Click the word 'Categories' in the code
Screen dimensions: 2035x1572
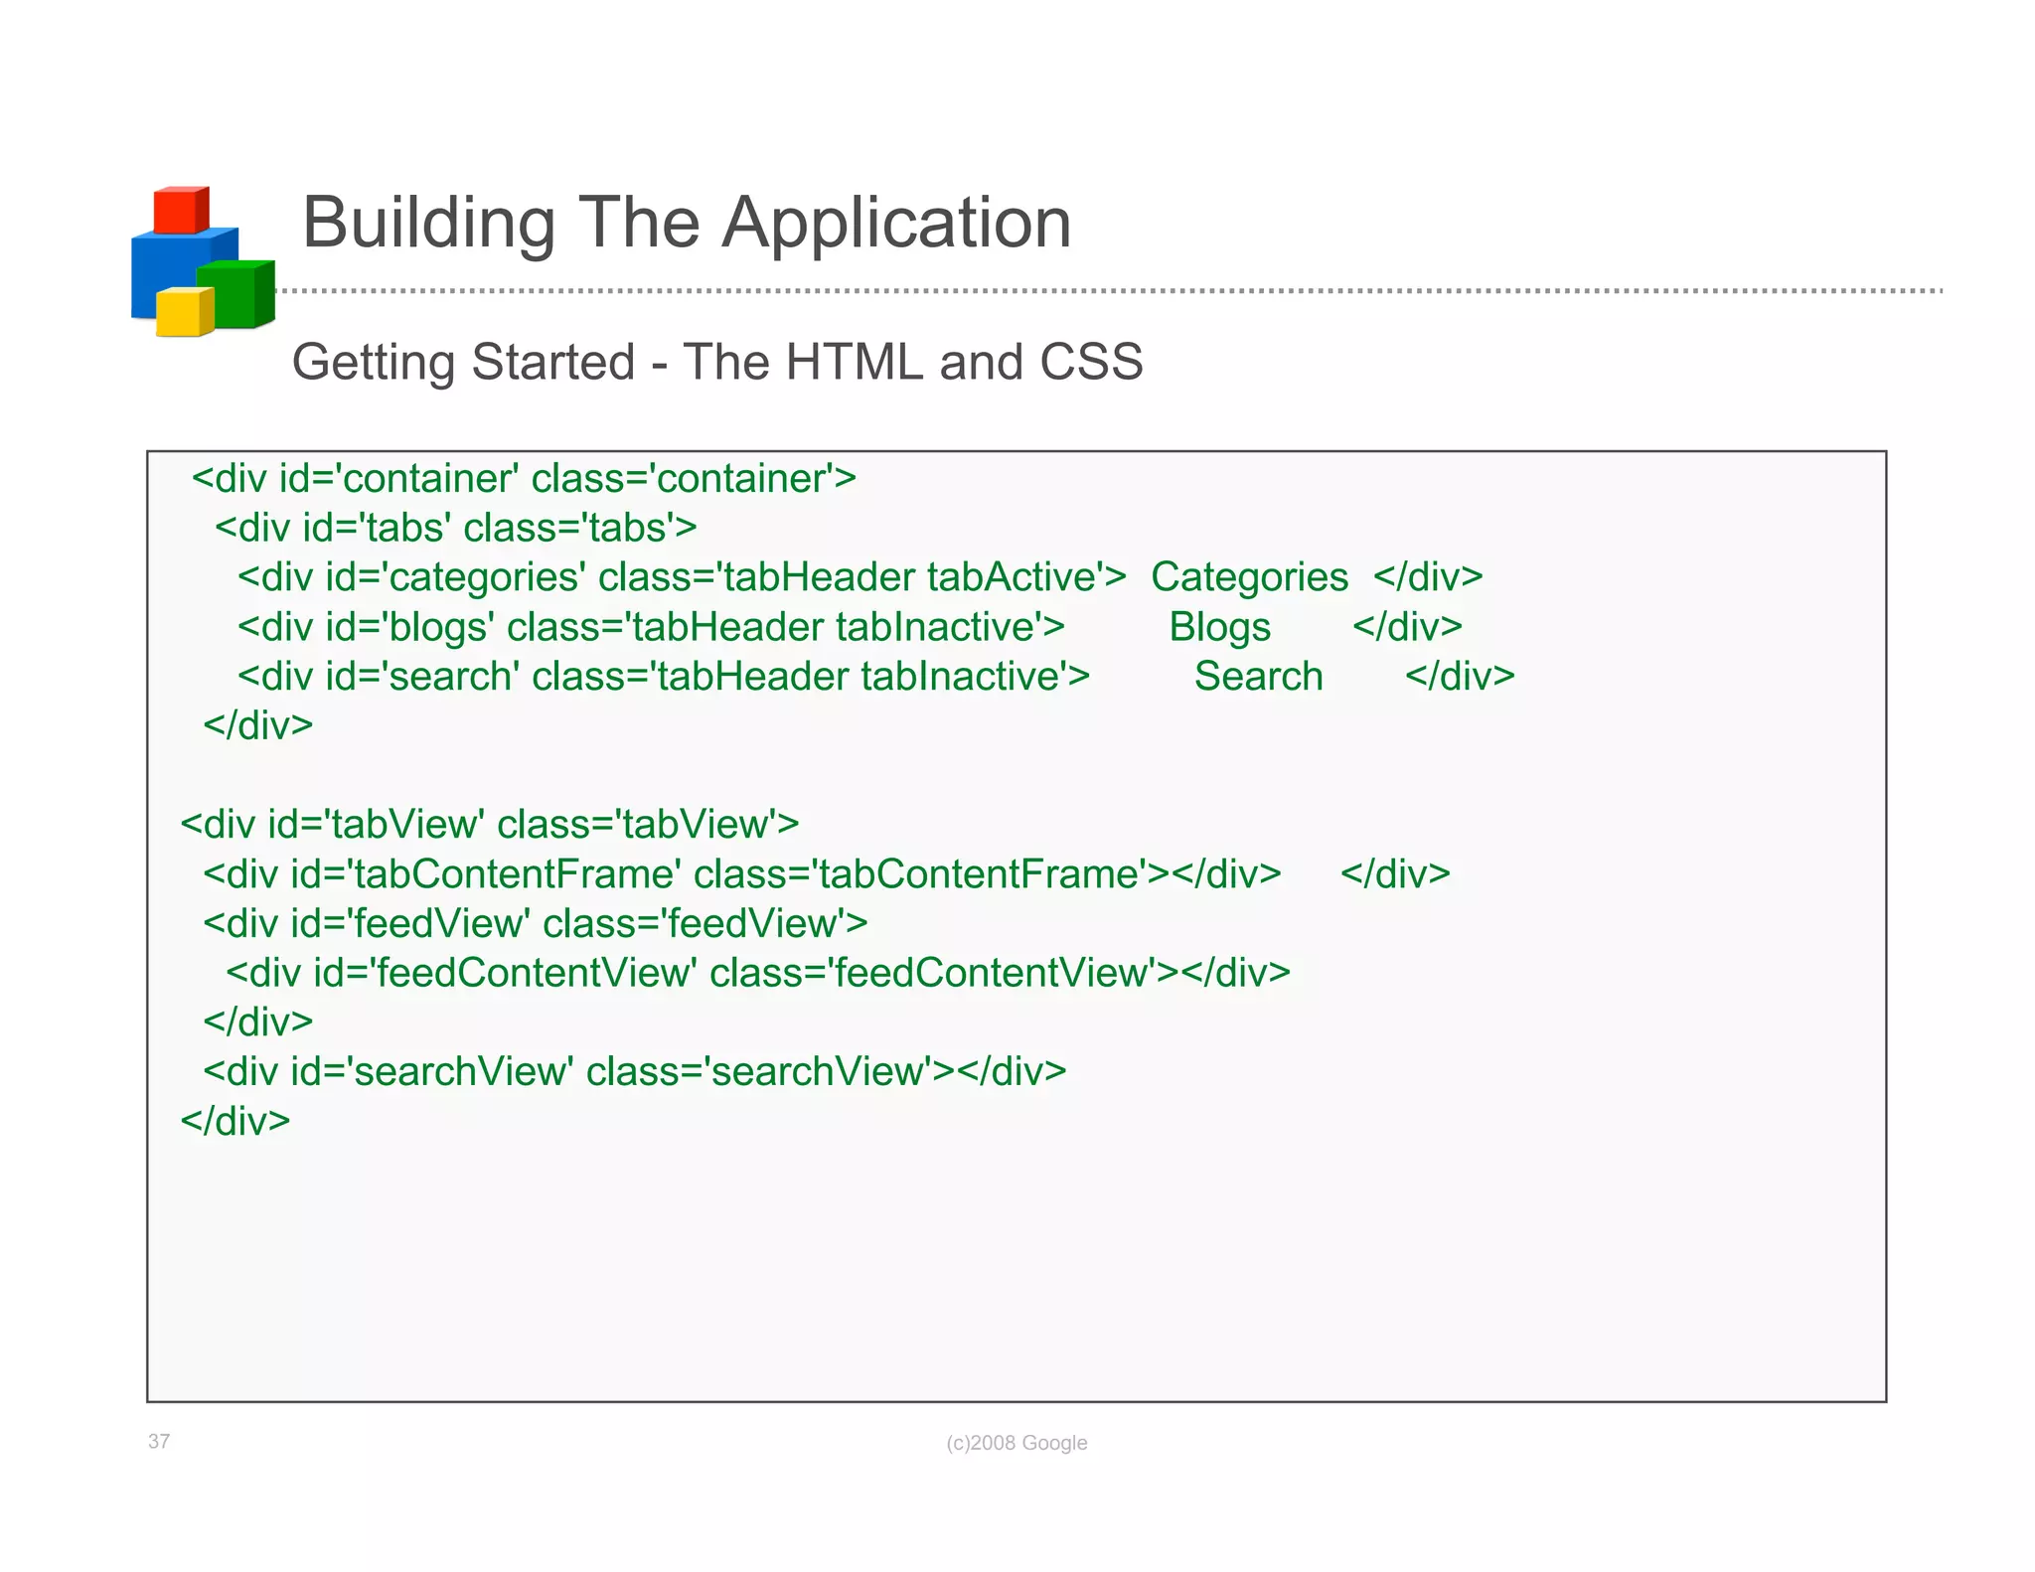tap(1249, 577)
